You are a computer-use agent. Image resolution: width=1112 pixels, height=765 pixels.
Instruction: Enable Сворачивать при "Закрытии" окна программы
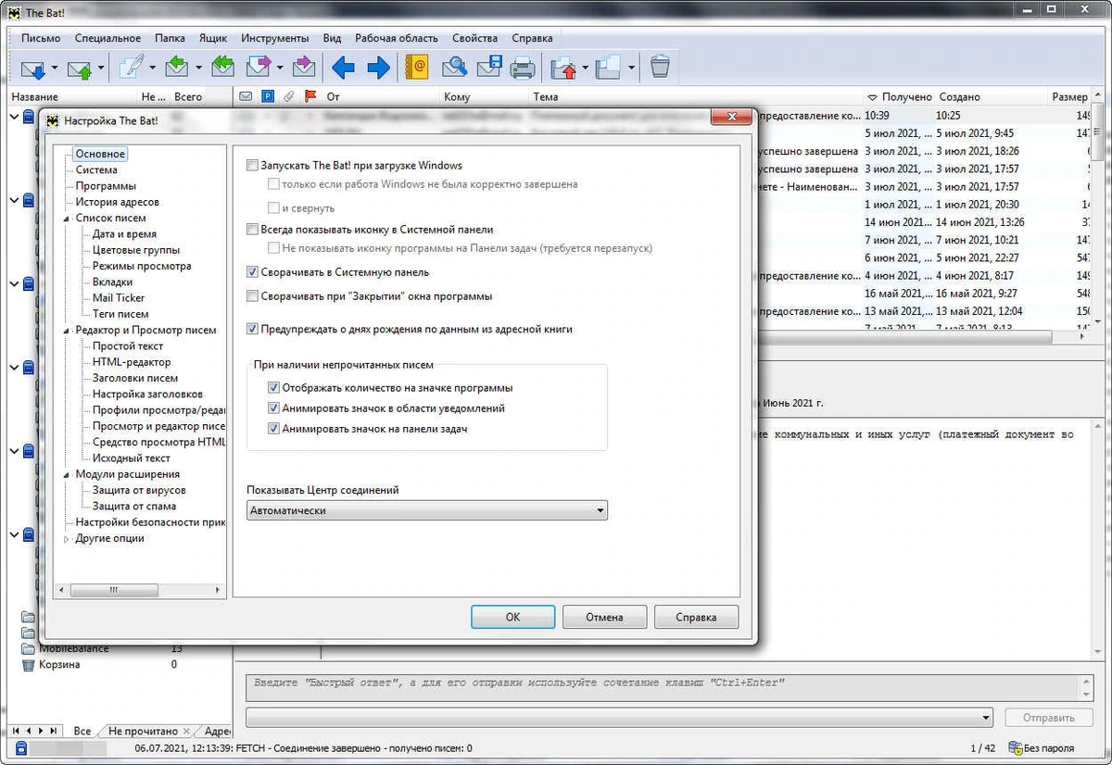[x=252, y=296]
